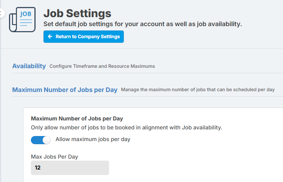Collapse the sidebar using the chevron at the screen edge

(1, 13)
